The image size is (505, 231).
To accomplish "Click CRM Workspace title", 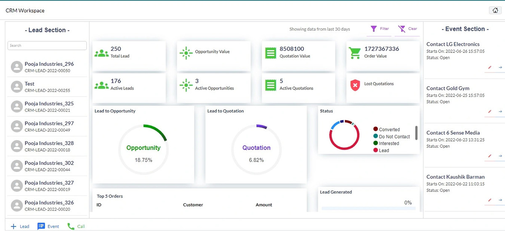I will click(25, 10).
